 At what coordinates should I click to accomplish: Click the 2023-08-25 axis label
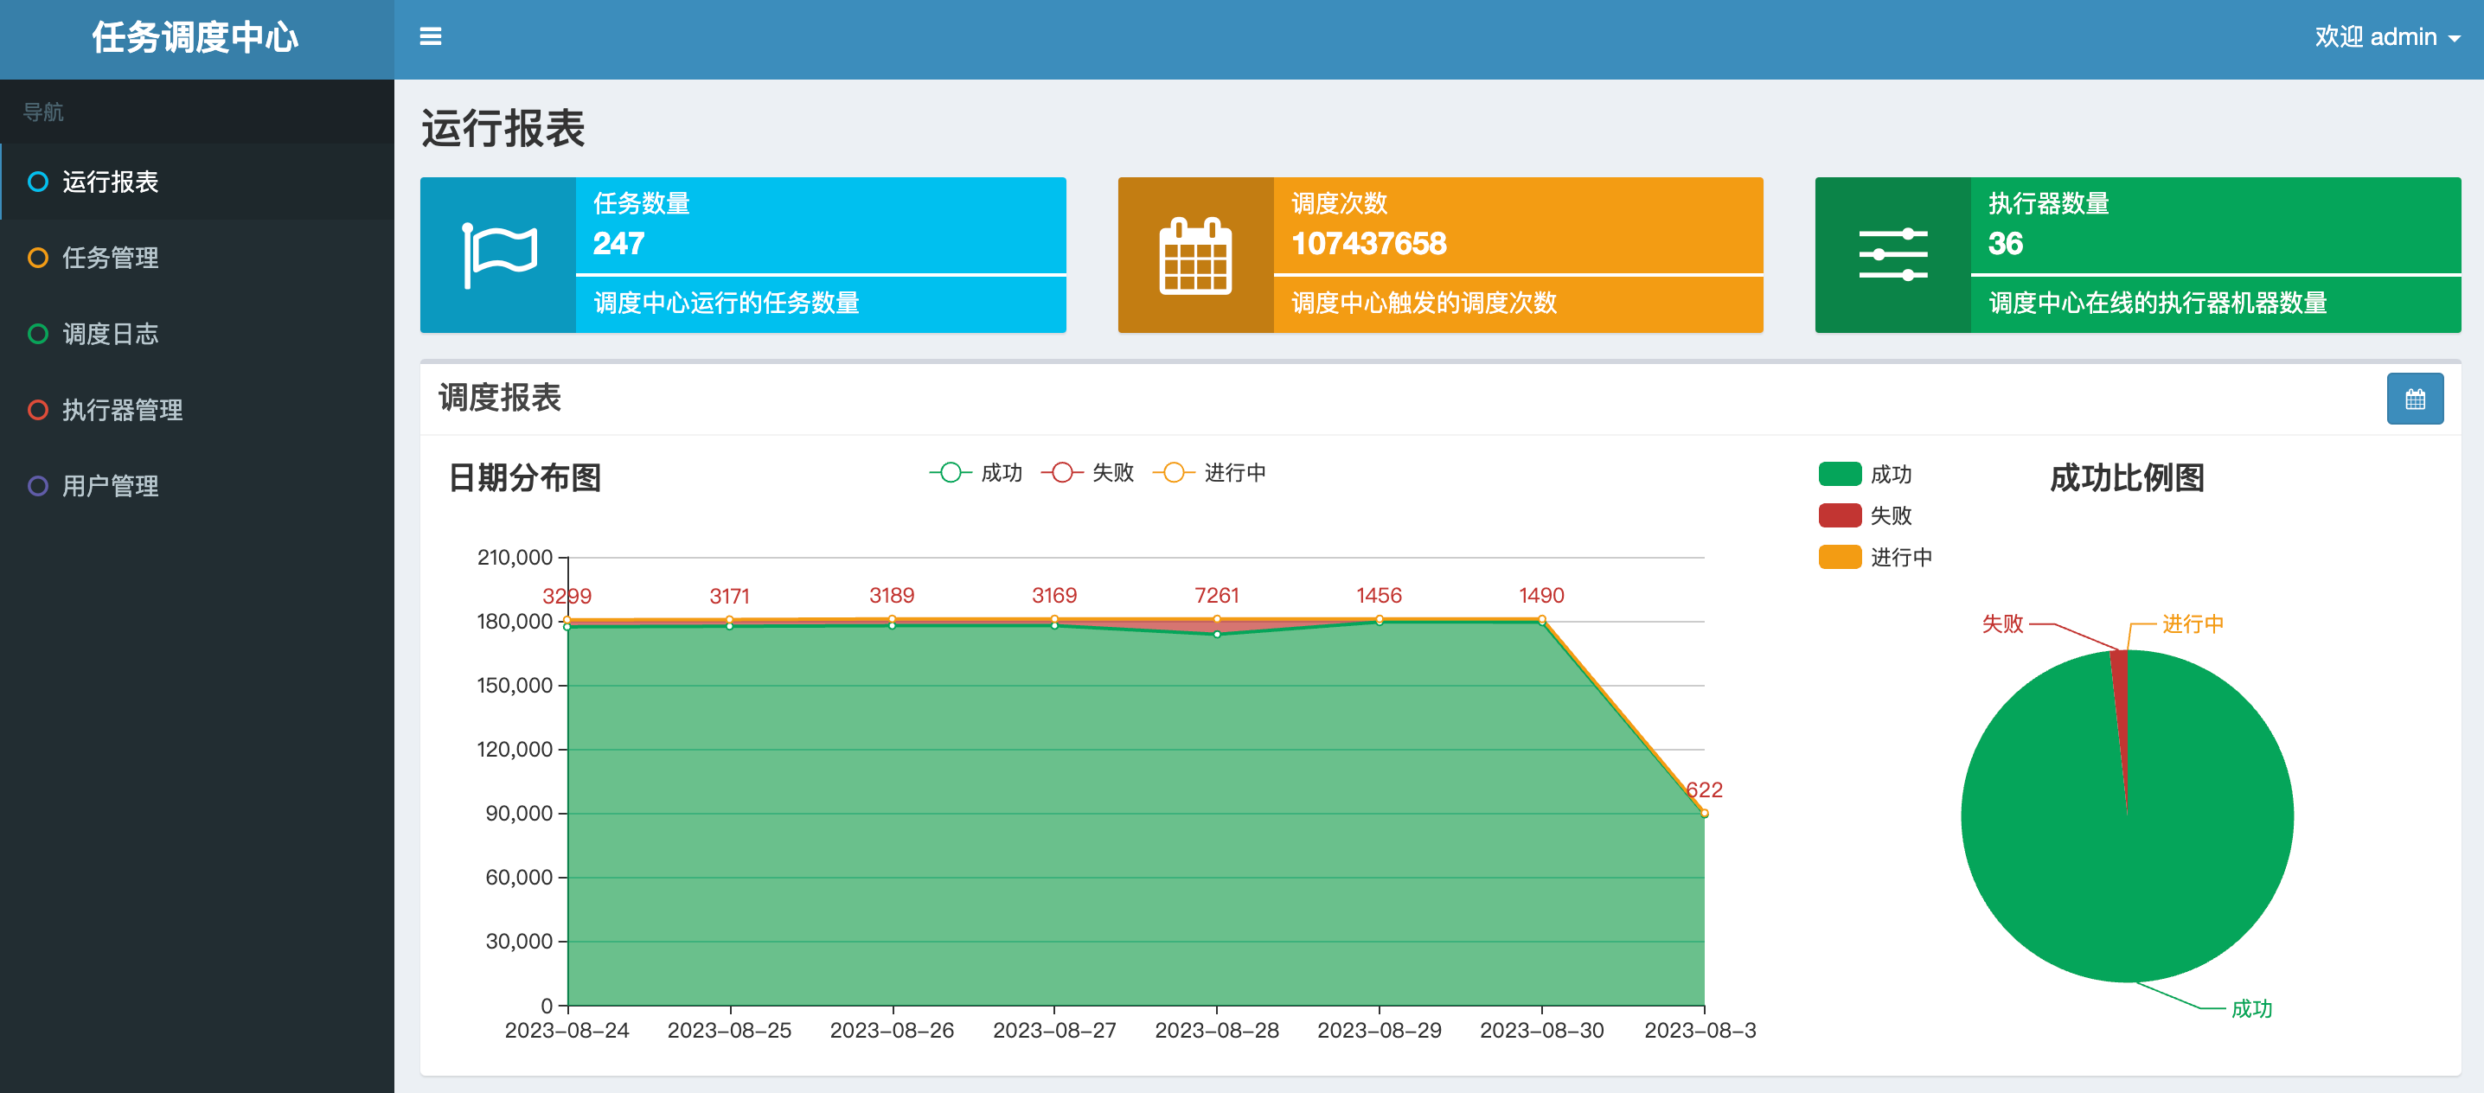pyautogui.click(x=729, y=1031)
